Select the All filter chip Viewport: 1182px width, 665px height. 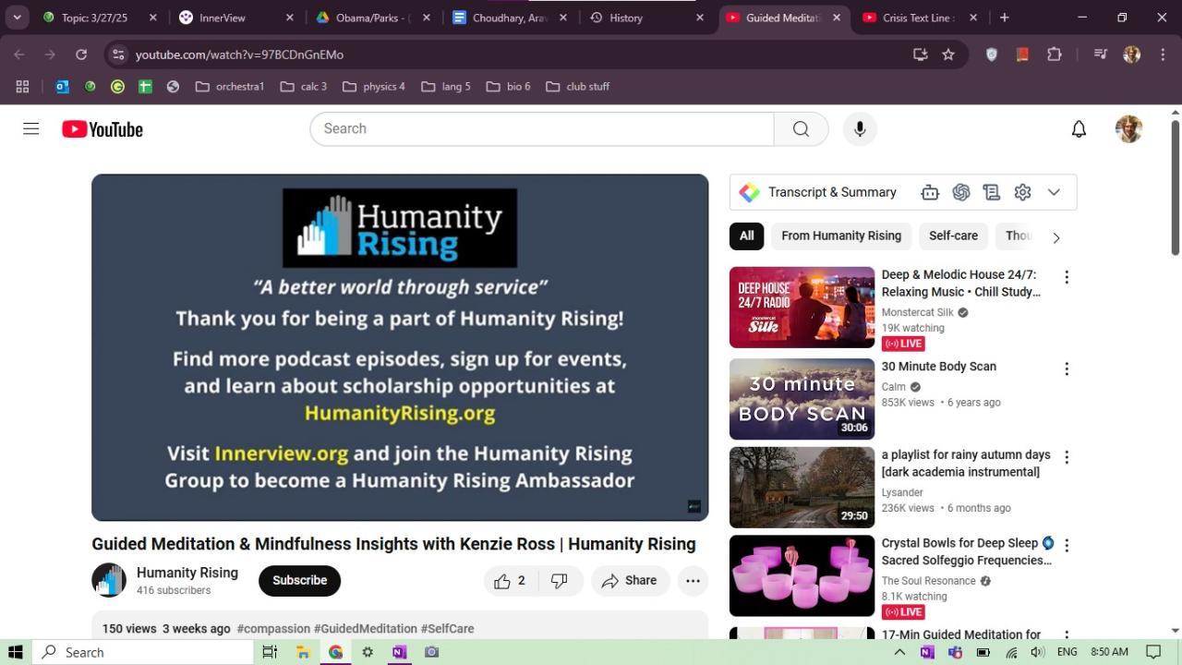(746, 236)
